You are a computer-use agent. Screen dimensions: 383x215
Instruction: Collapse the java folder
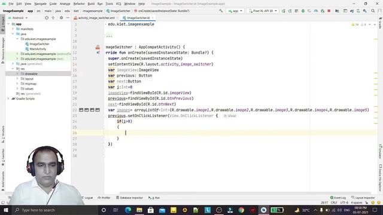pos(13,34)
